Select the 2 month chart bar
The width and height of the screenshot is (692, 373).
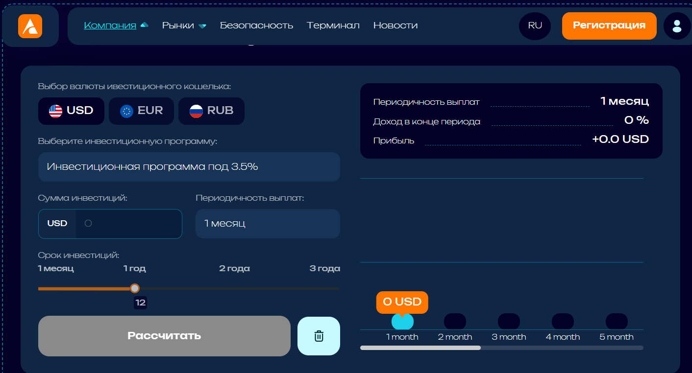(x=455, y=322)
